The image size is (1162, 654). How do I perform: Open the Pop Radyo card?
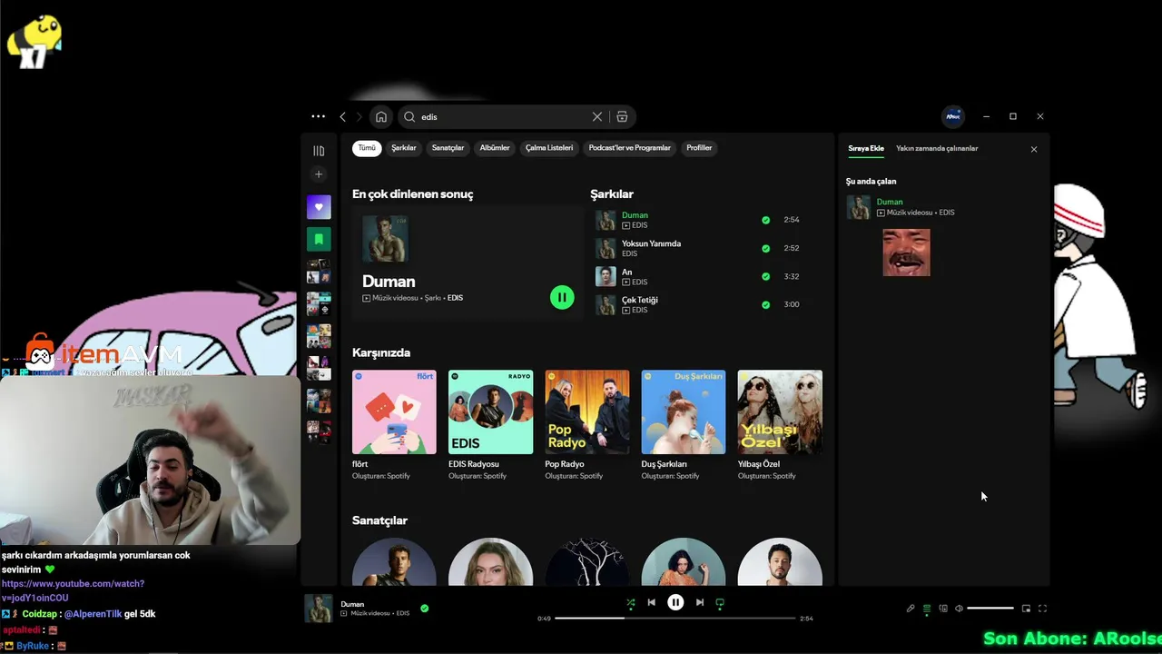[x=586, y=425]
